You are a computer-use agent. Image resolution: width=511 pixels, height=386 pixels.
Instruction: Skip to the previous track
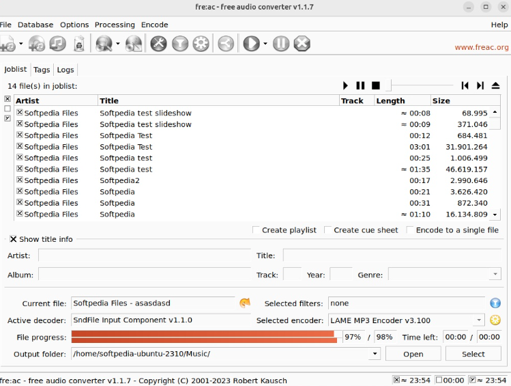coord(465,85)
